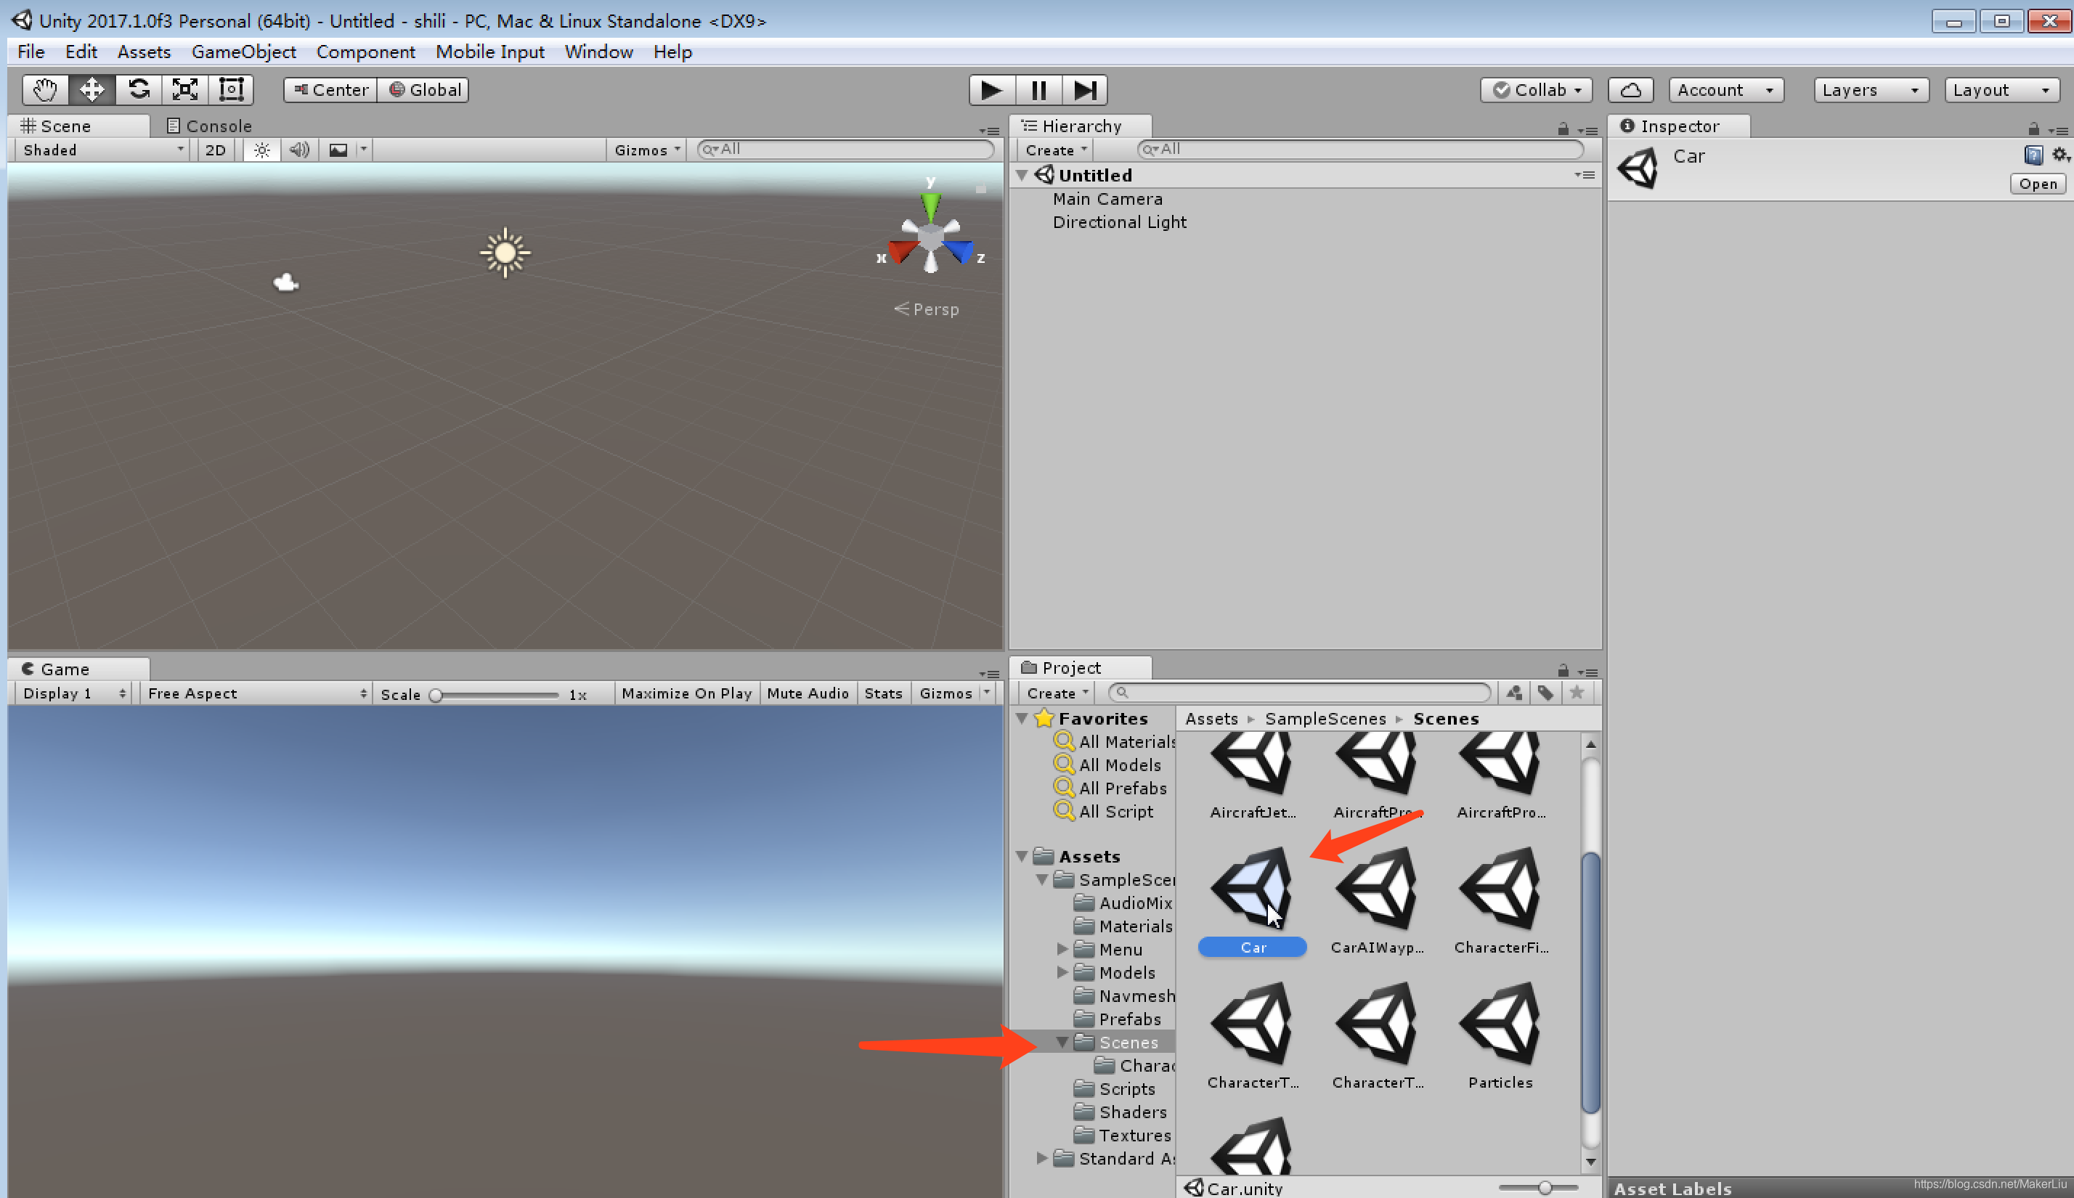Toggle Stats overlay in Game view

tap(884, 693)
